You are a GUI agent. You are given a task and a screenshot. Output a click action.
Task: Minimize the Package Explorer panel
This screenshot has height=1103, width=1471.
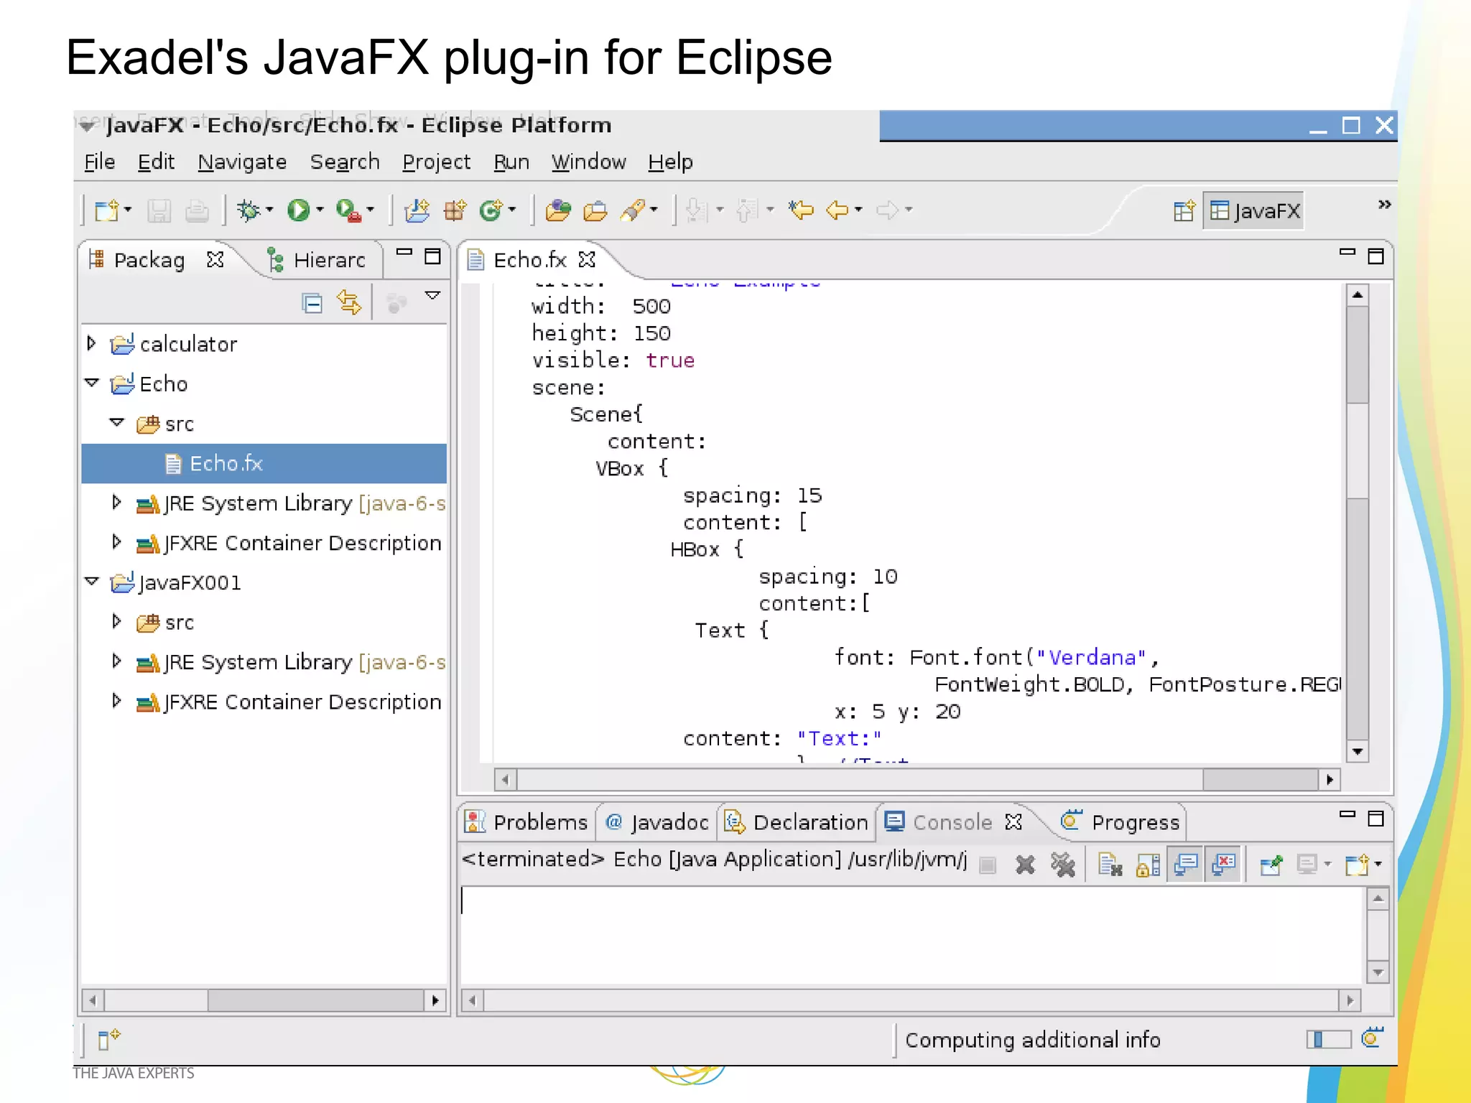pos(404,253)
